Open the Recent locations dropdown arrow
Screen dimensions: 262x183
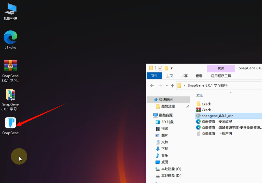tap(167, 86)
